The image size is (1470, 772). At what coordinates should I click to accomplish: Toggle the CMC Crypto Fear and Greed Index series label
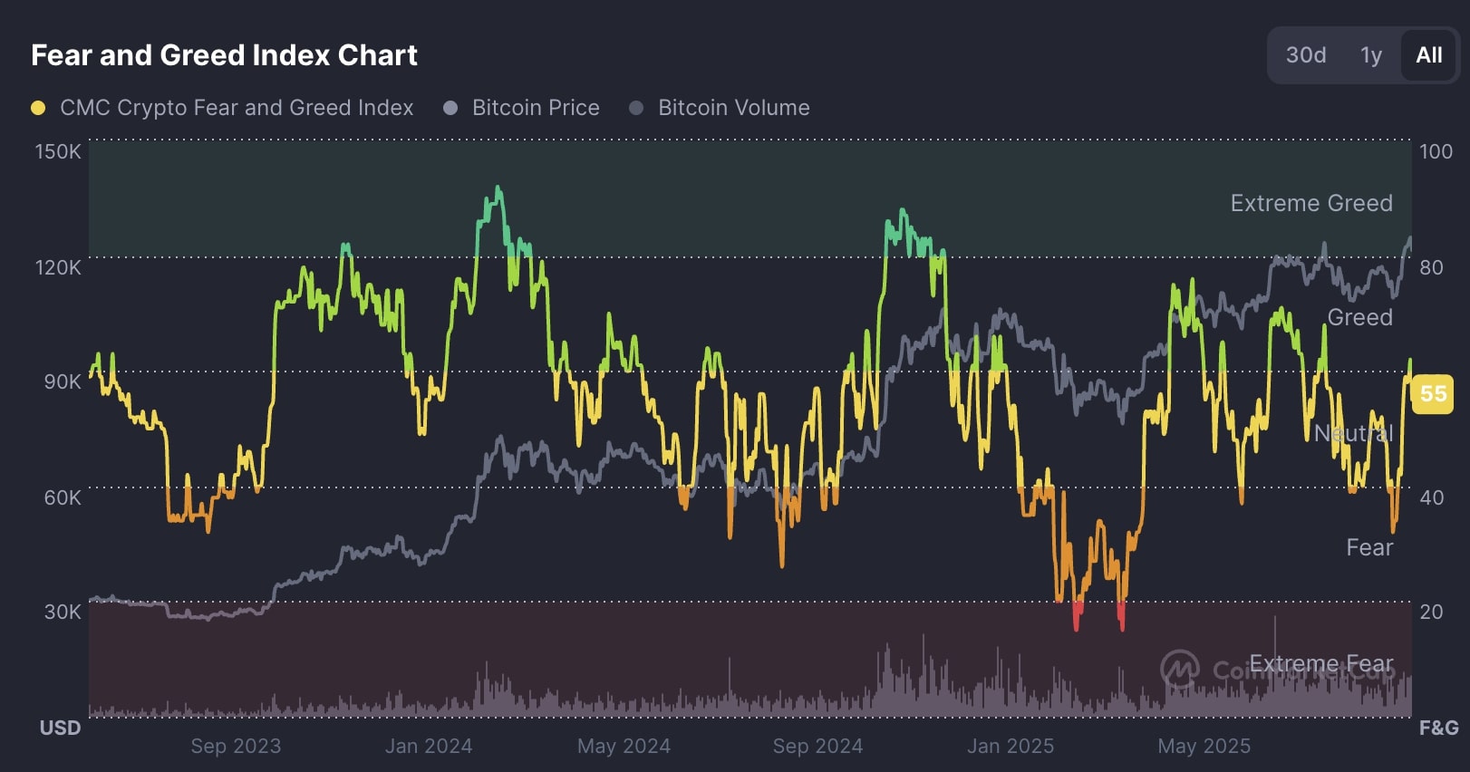[x=237, y=108]
